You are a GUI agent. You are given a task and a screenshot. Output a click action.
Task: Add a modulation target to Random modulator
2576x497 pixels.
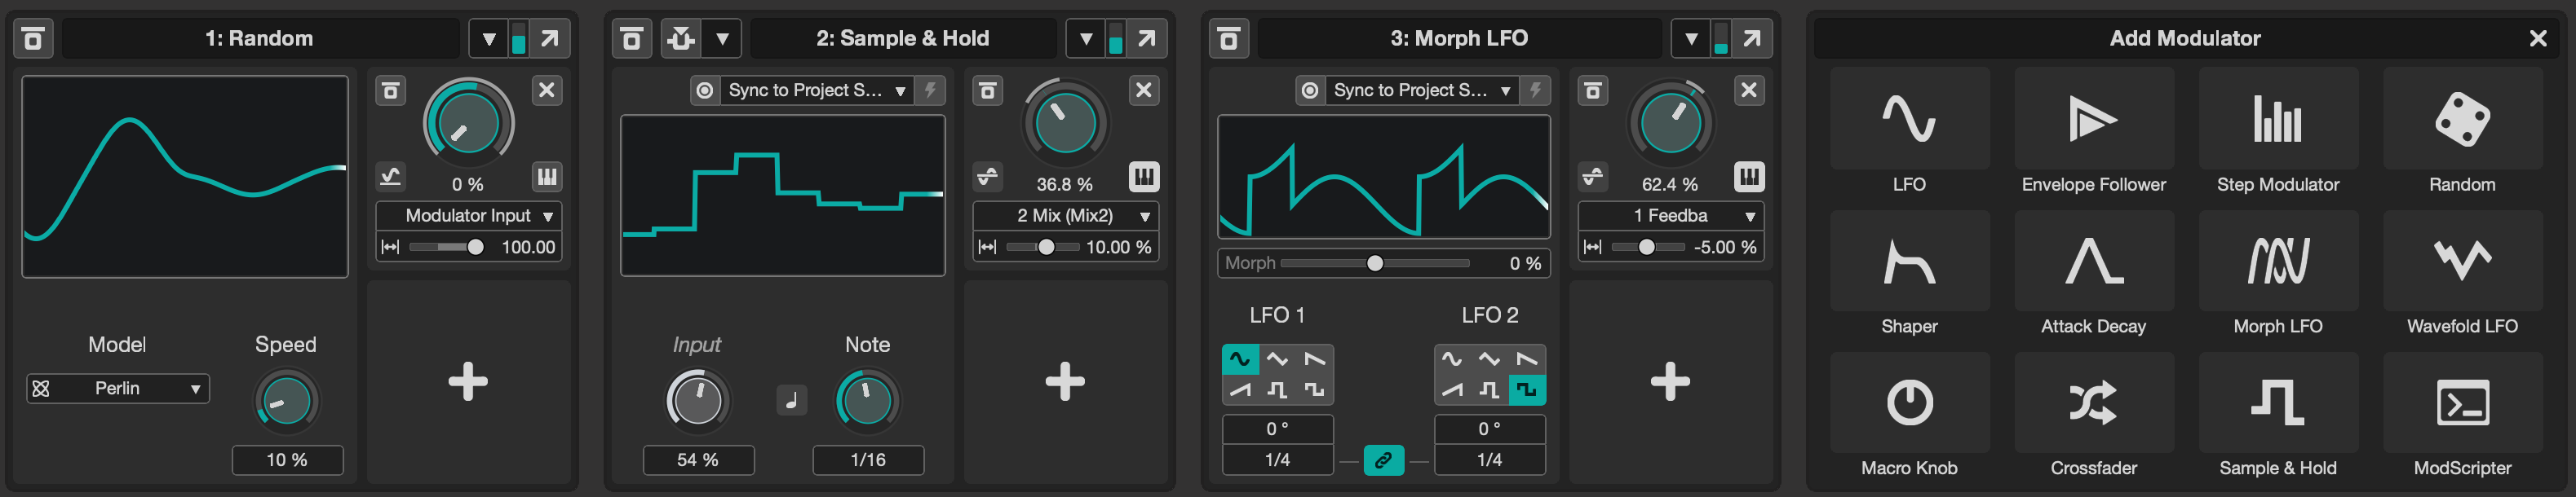[x=468, y=381]
